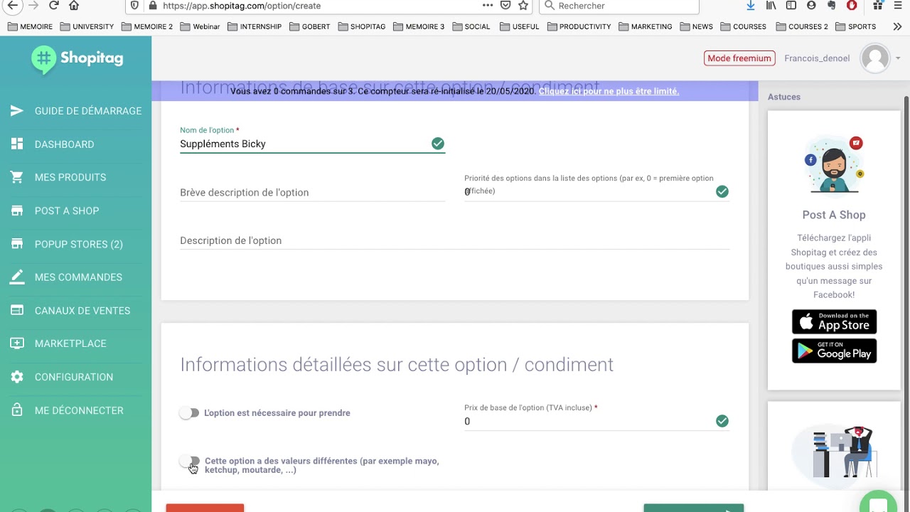
Task: Click the Marketplace icon in sidebar
Action: pos(17,343)
